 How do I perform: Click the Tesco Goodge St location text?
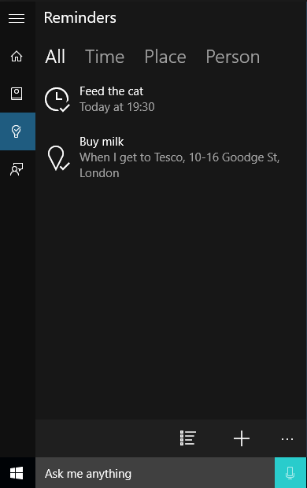[179, 165]
